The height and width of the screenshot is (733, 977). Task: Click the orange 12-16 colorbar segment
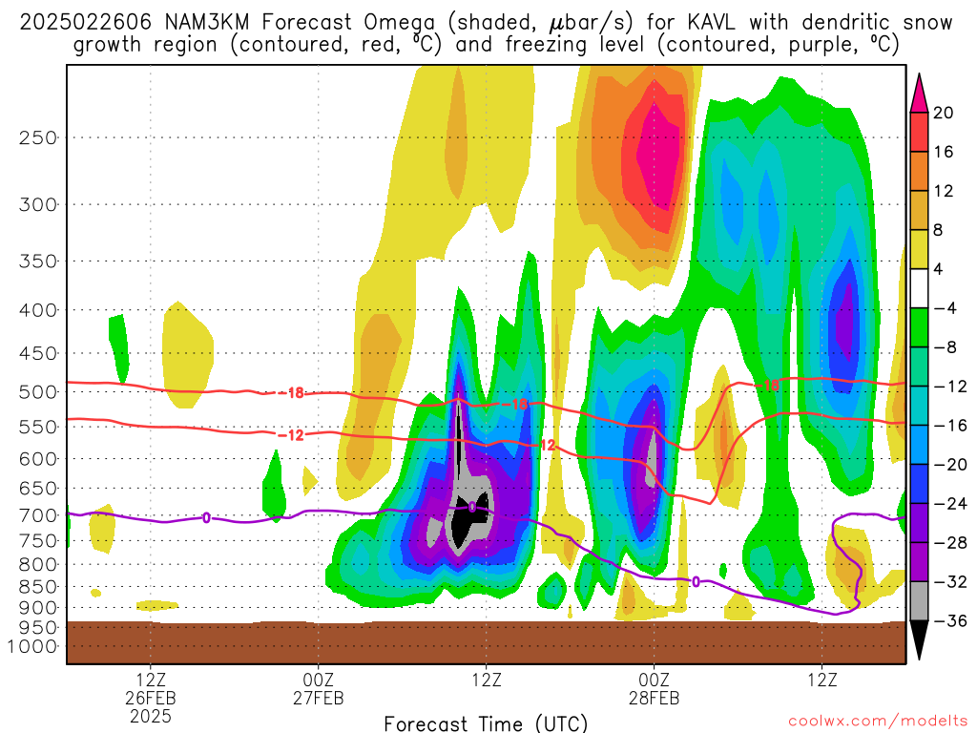click(919, 171)
